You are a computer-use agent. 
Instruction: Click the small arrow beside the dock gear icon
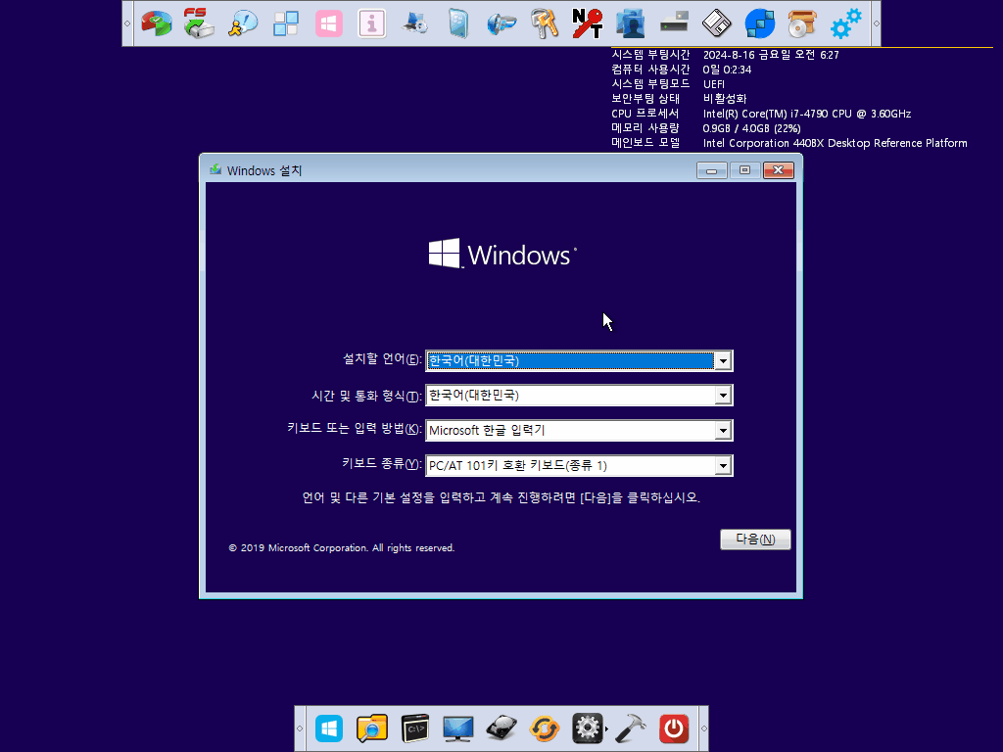pyautogui.click(x=606, y=728)
